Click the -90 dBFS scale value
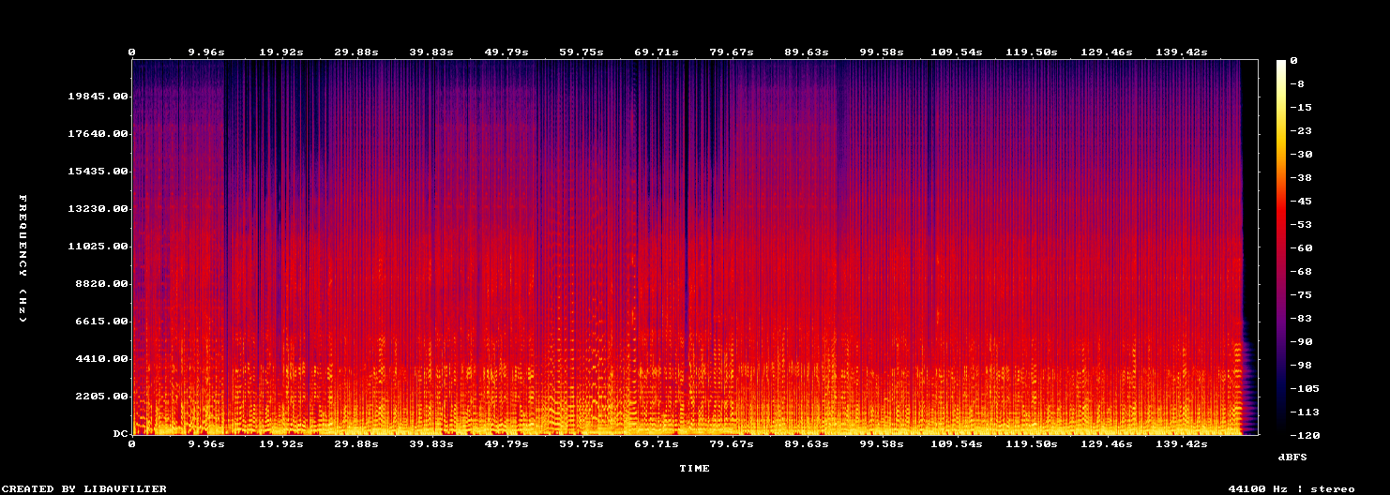 pyautogui.click(x=1302, y=342)
